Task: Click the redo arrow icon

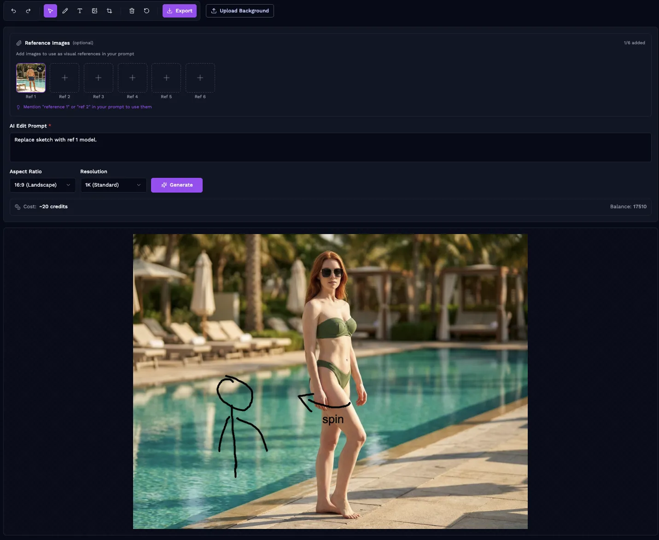Action: pyautogui.click(x=28, y=11)
